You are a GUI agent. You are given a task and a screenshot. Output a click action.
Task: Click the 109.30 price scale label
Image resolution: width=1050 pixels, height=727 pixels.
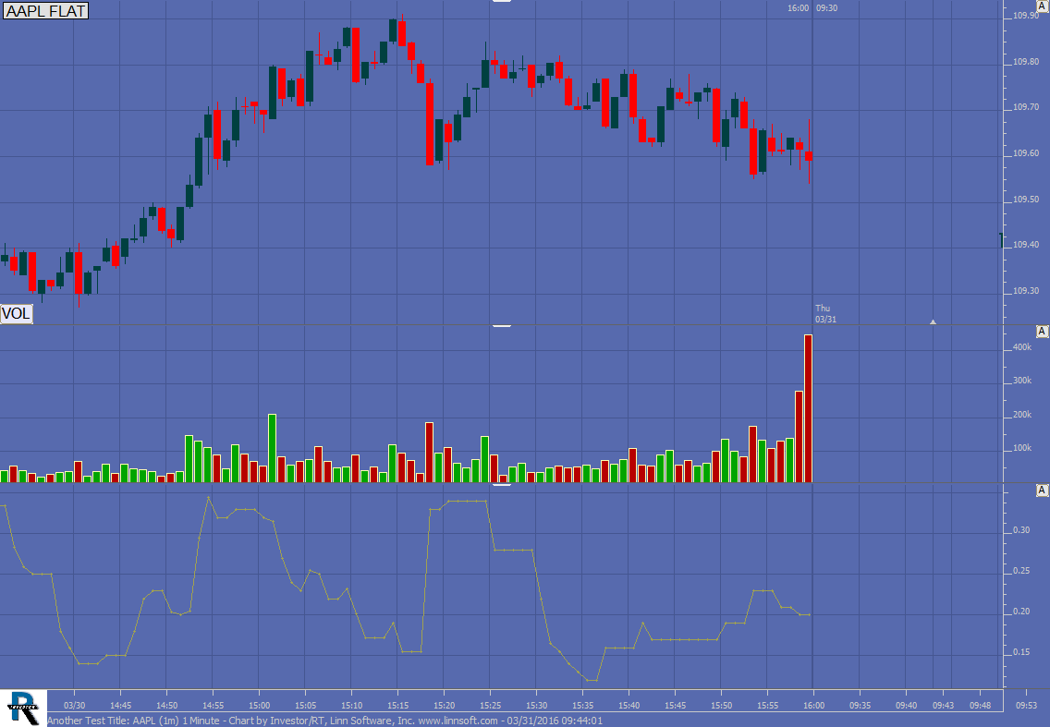[1026, 291]
